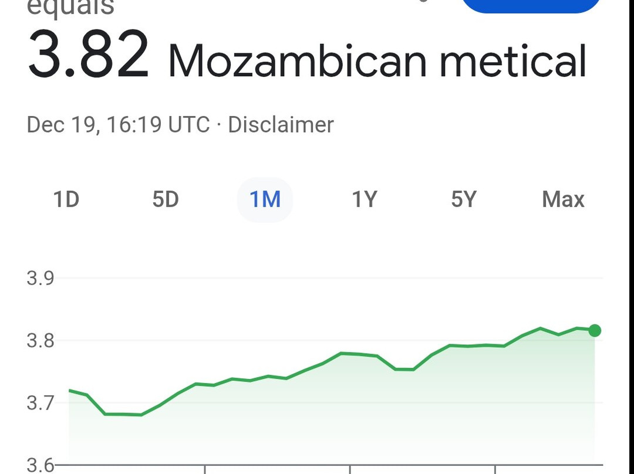Click the word "equals" above the rate
Viewport: 634px width, 474px height.
[x=70, y=8]
